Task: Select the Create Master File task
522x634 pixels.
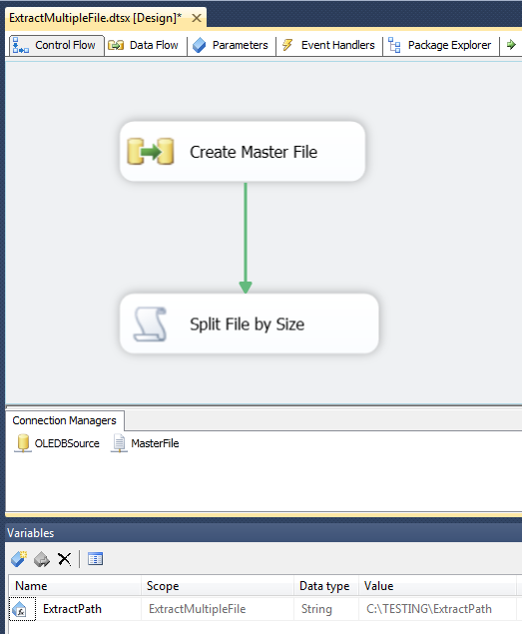Action: [243, 152]
